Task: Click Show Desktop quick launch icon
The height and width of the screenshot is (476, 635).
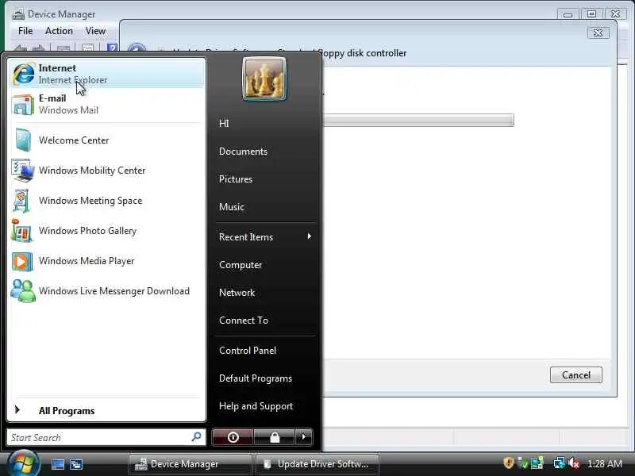Action: point(57,464)
